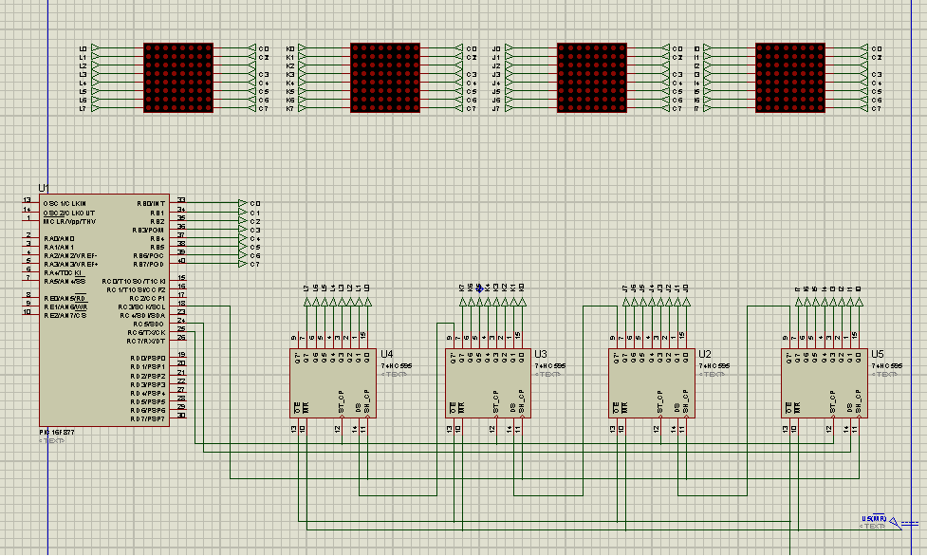The width and height of the screenshot is (927, 557).
Task: Click pin 24 RC5/SDO on U1
Action: (177, 323)
